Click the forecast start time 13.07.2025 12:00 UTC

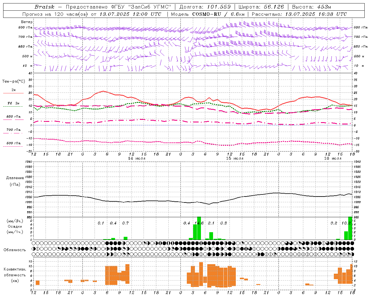[131, 14]
